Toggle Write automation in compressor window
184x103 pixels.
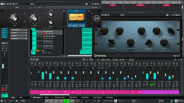click(10, 4)
